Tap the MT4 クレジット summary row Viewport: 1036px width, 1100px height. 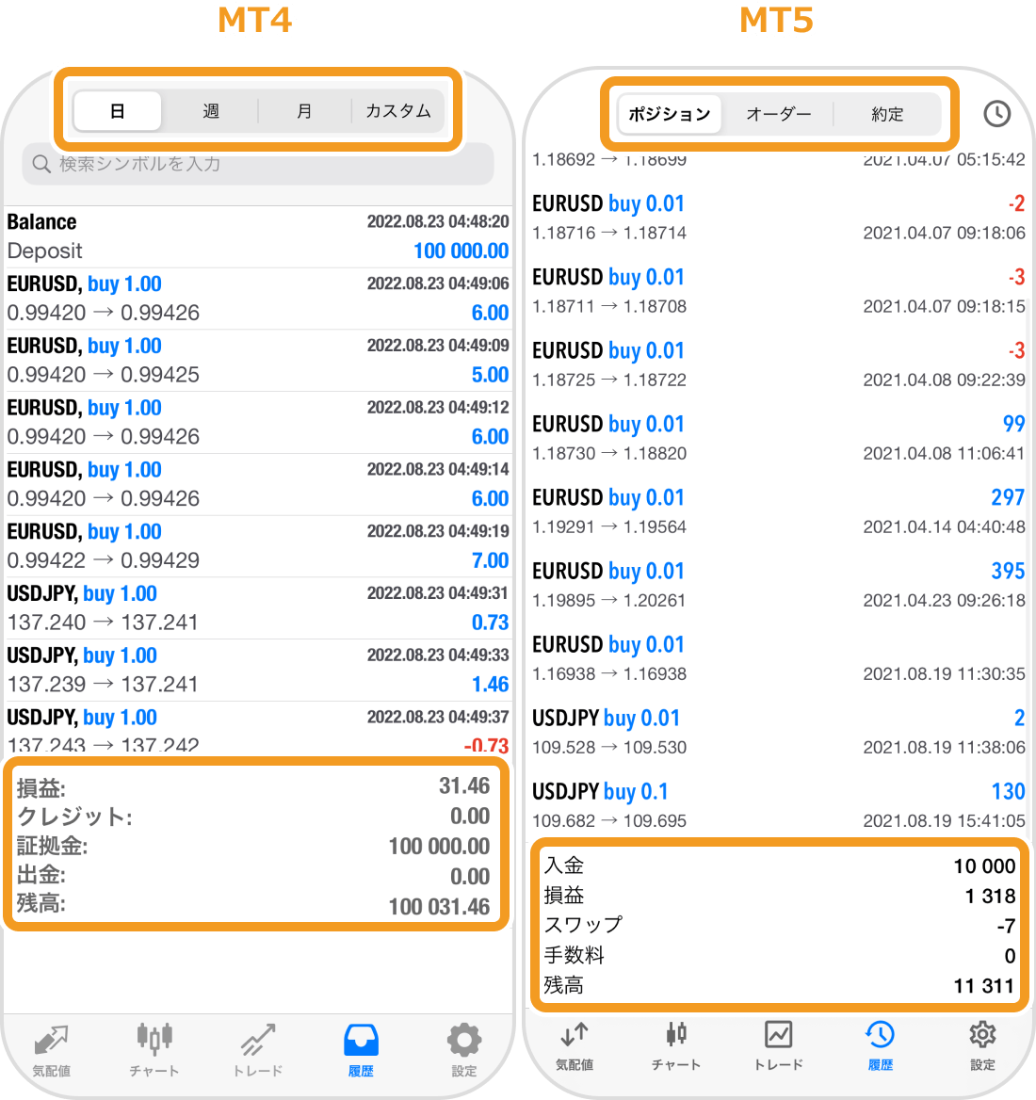point(253,816)
